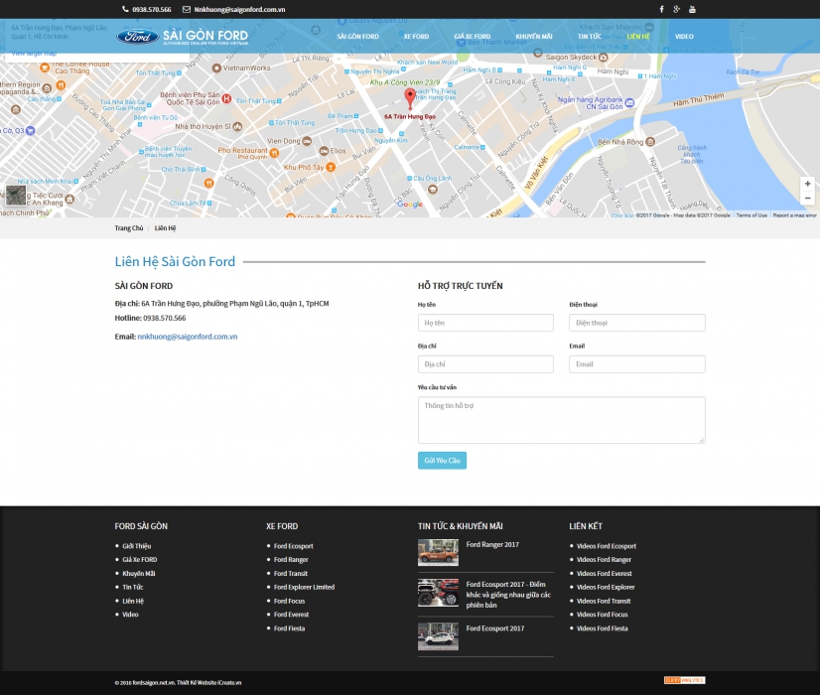
Task: Open the Google Plus social icon
Action: 677,9
